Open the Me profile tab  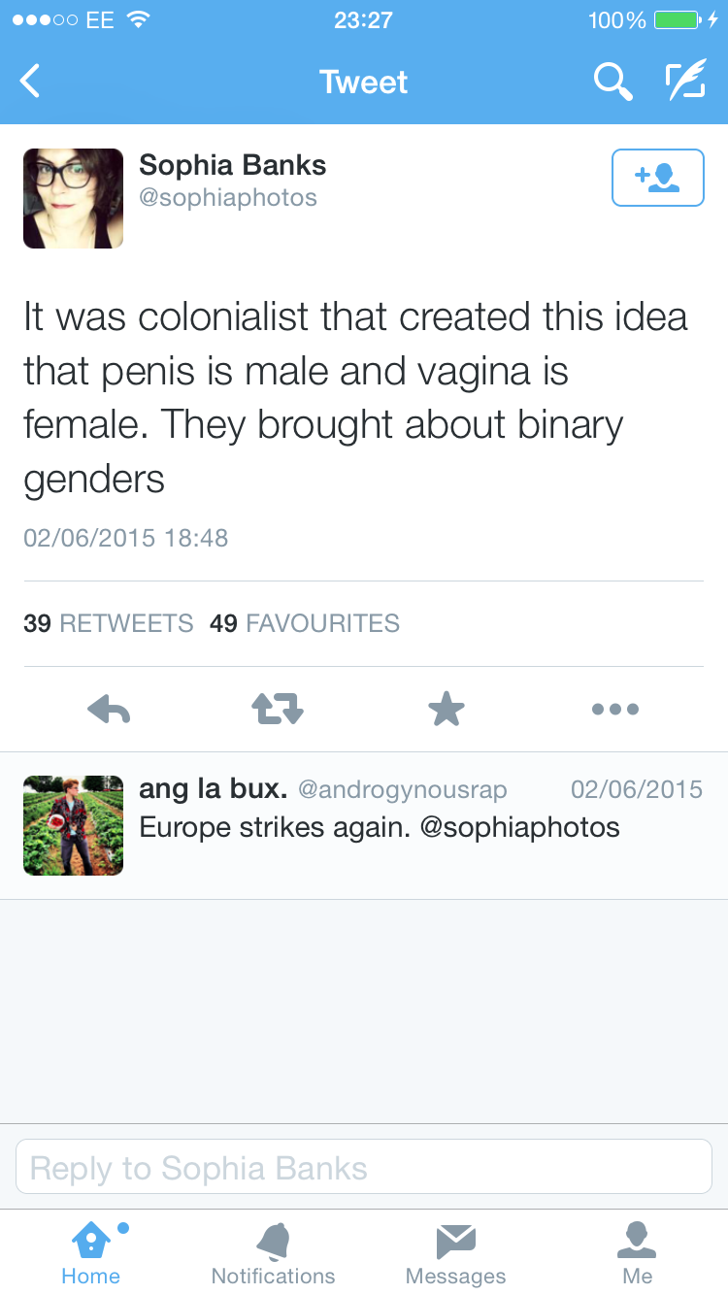637,1252
